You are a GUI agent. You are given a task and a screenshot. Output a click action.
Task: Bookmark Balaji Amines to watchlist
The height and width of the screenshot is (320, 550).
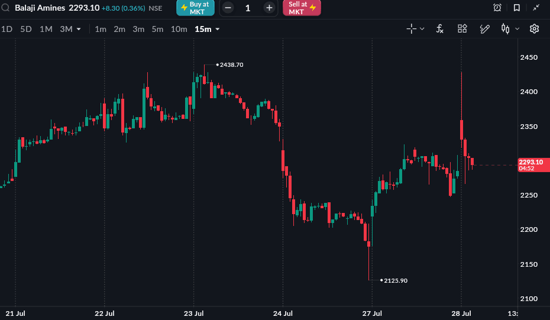(517, 7)
